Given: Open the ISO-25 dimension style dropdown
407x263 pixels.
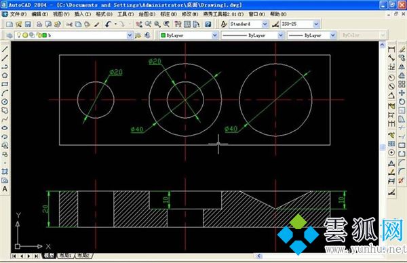Looking at the screenshot, I should [x=316, y=24].
